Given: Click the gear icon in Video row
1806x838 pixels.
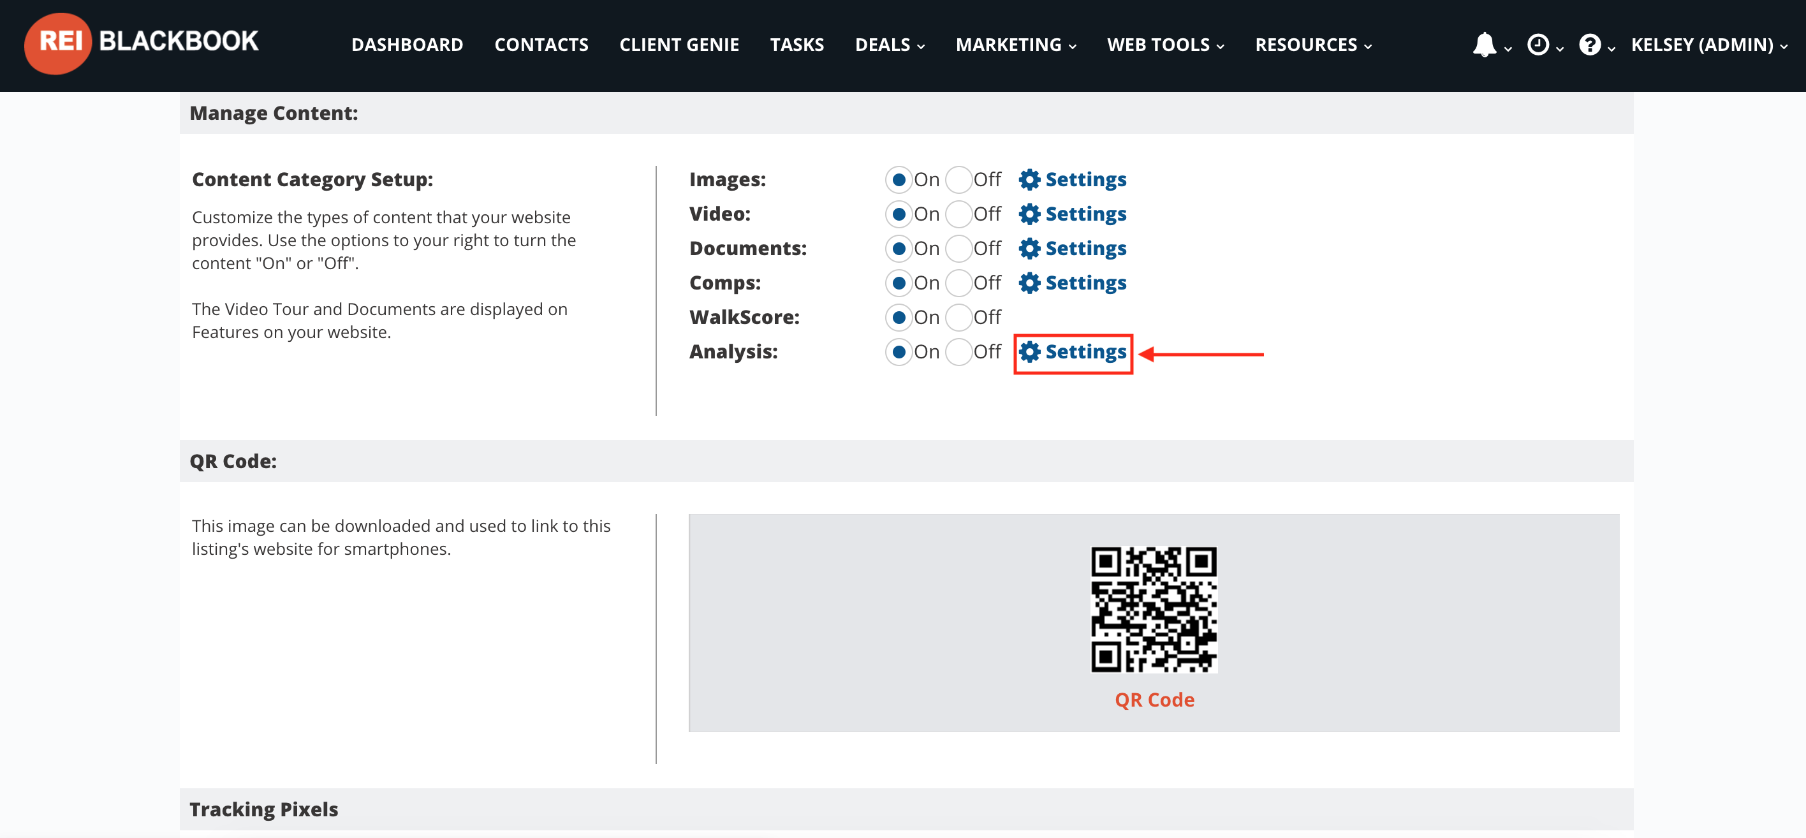Looking at the screenshot, I should point(1029,214).
